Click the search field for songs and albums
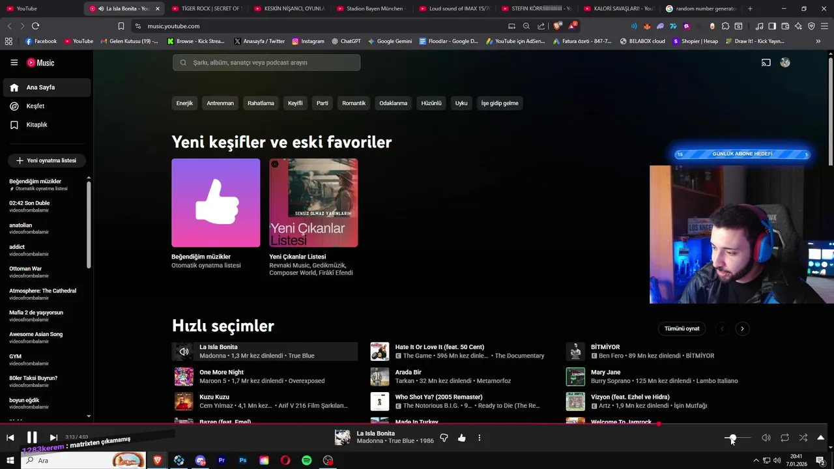 click(266, 63)
